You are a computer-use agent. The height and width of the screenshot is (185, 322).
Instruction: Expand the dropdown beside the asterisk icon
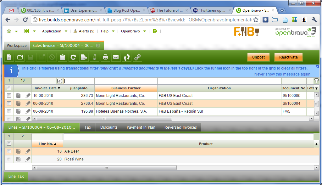pos(16,31)
